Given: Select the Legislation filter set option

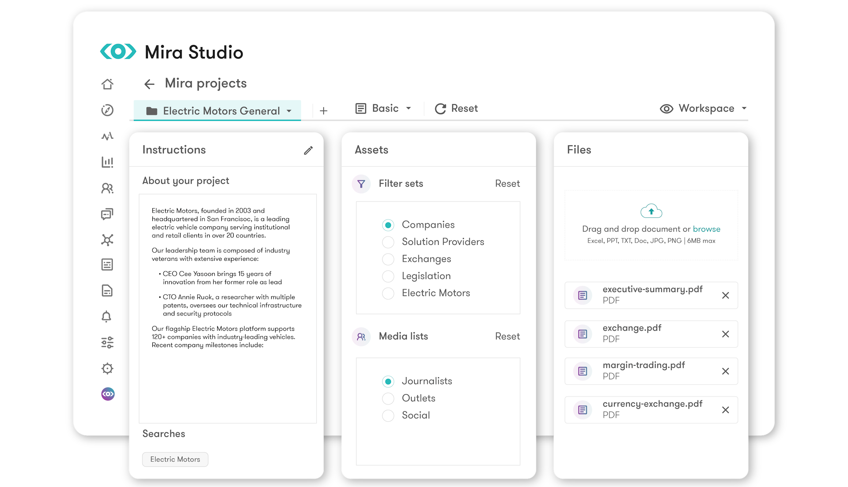Looking at the screenshot, I should click(388, 276).
